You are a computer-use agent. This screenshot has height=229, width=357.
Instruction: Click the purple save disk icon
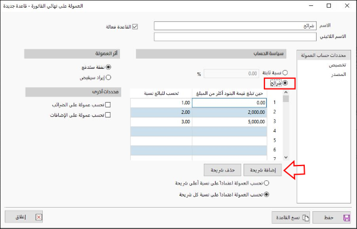[x=346, y=218]
